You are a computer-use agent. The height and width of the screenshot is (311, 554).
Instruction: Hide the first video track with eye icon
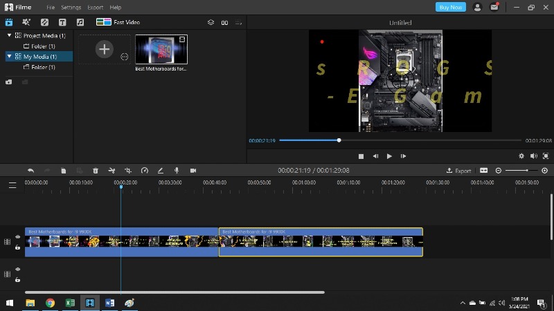(x=18, y=237)
